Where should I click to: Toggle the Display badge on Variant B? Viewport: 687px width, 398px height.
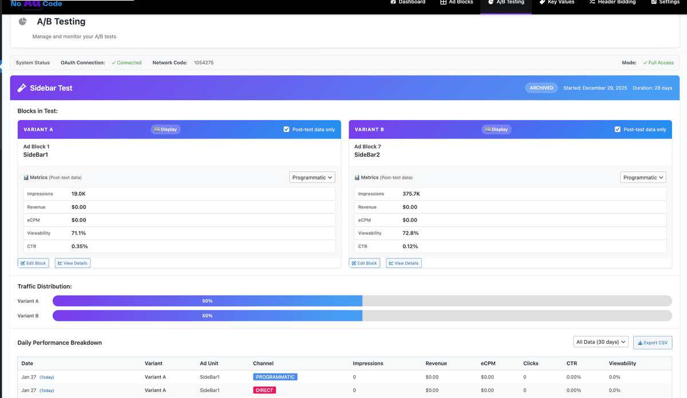[496, 129]
